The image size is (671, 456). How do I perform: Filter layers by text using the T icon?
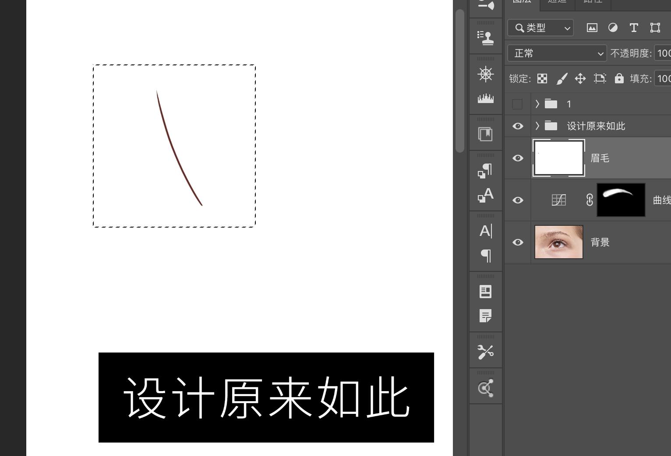coord(633,28)
